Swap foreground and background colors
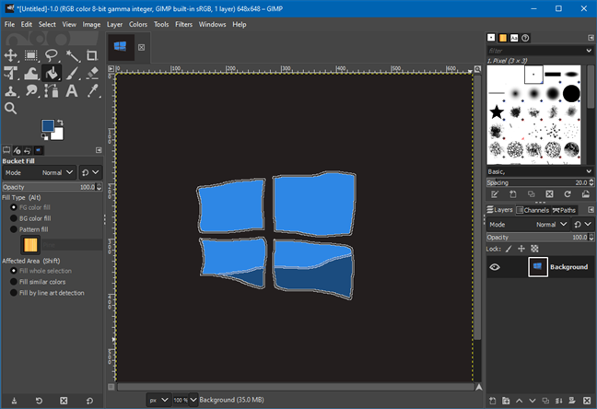Screen dimensions: 597x409 (x=60, y=123)
